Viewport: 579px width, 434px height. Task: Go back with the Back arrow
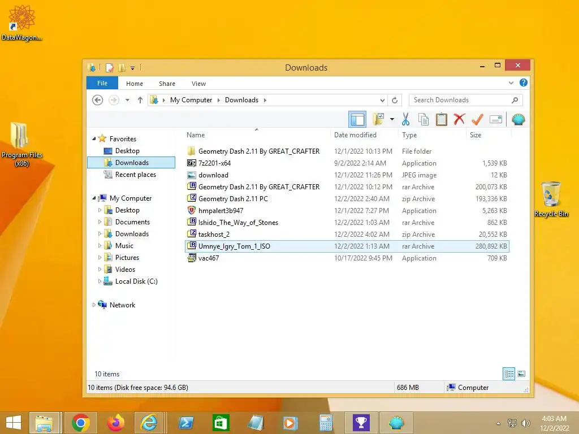(97, 100)
